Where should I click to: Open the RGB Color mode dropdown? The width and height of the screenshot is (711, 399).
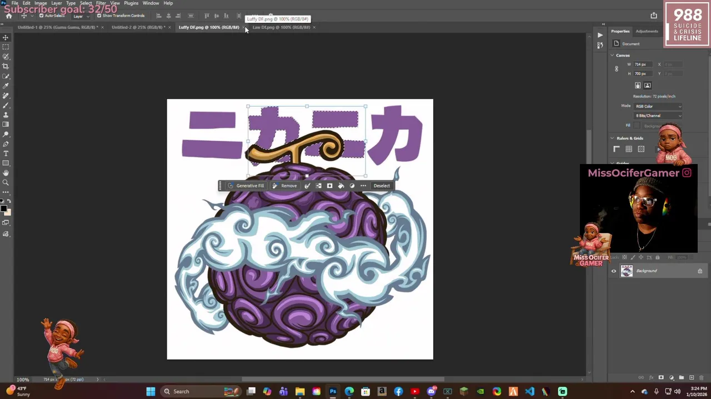658,106
